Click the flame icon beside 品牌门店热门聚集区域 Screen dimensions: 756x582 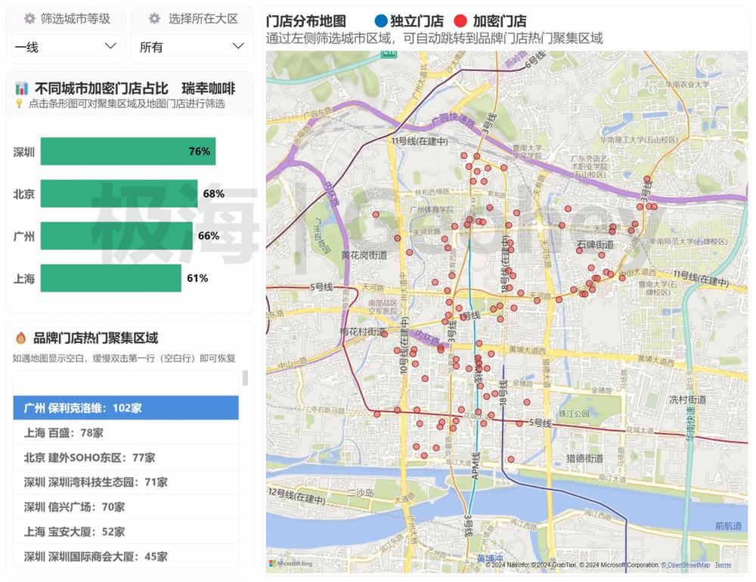[20, 338]
